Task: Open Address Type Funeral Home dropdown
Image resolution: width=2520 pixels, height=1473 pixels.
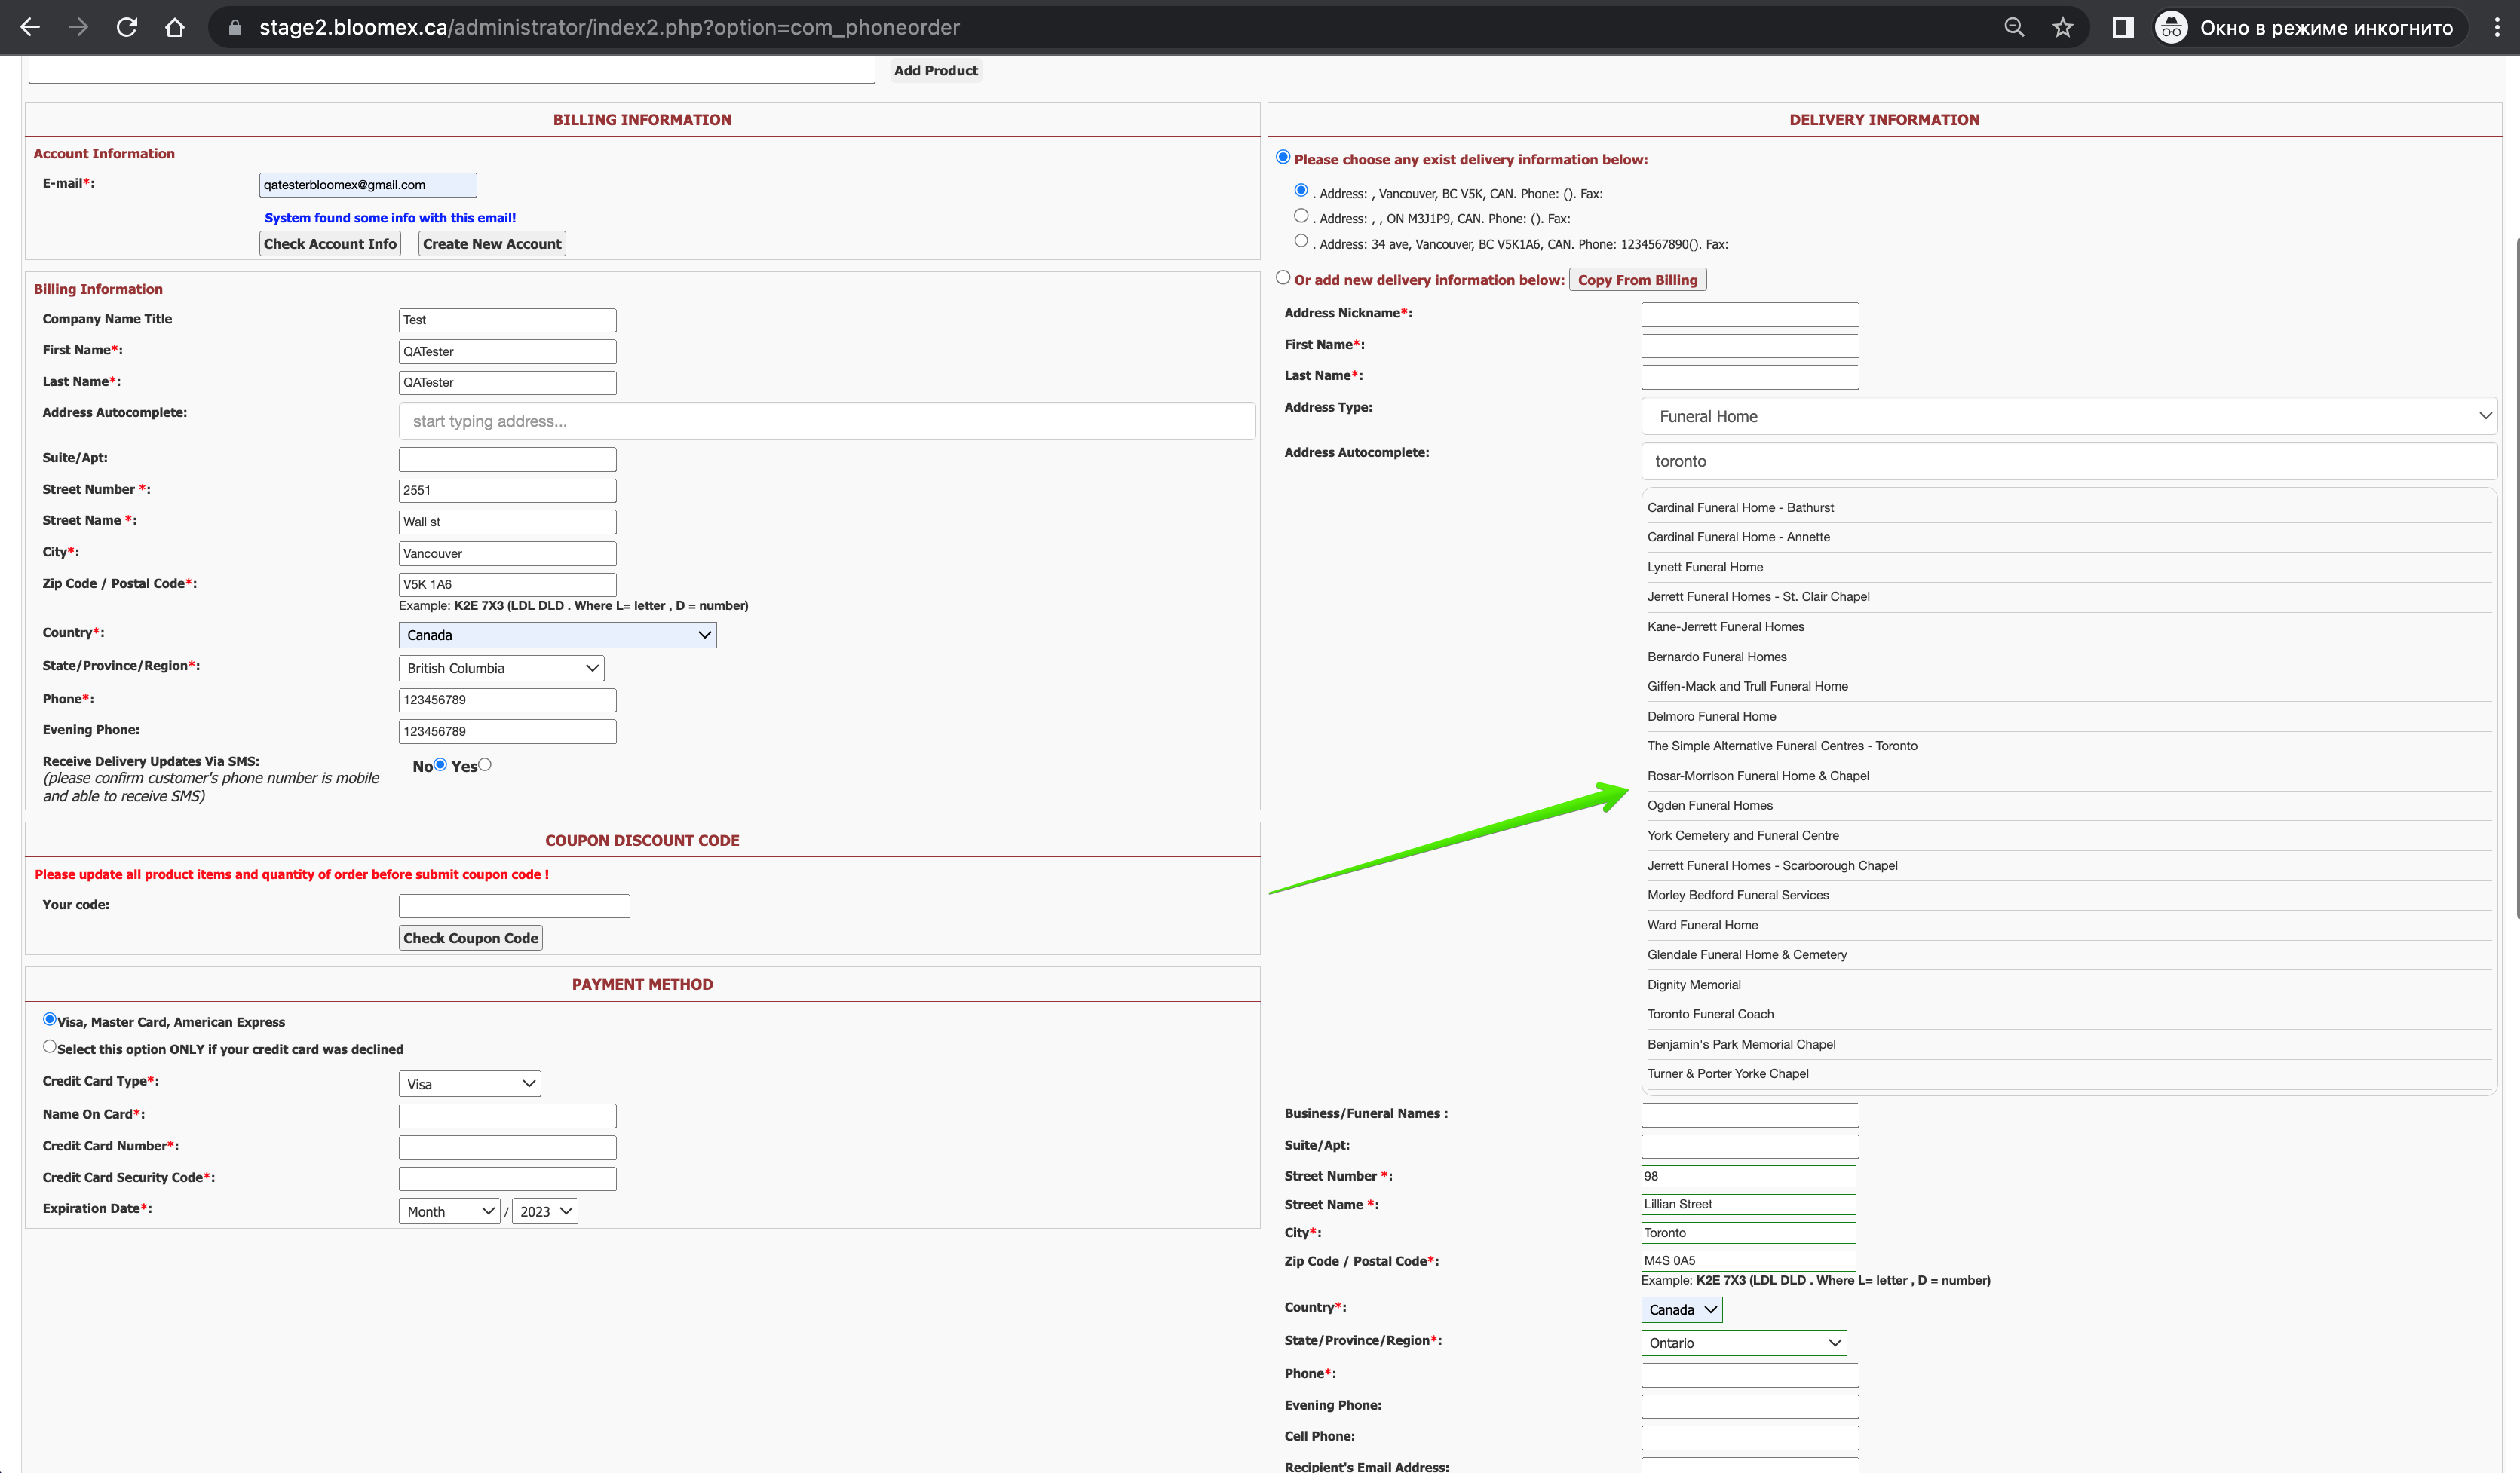Action: pyautogui.click(x=2069, y=416)
